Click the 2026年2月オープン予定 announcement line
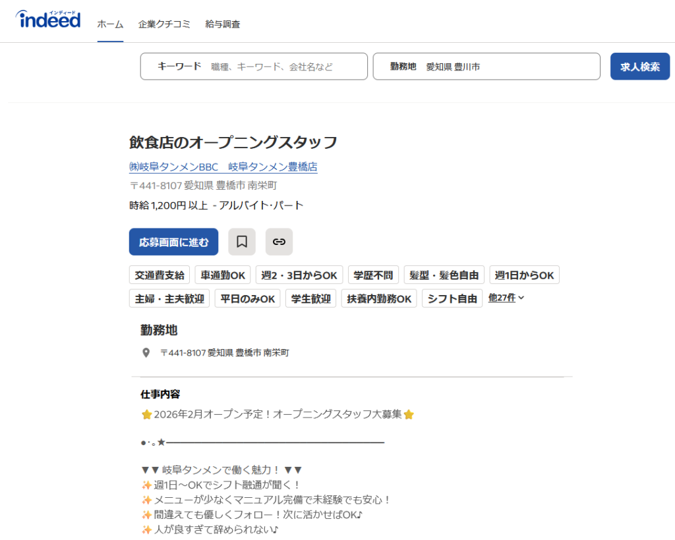 click(x=278, y=414)
